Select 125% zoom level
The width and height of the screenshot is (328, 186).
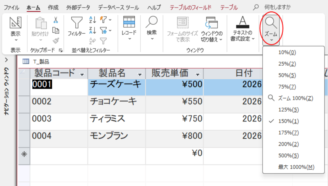pos(293,110)
